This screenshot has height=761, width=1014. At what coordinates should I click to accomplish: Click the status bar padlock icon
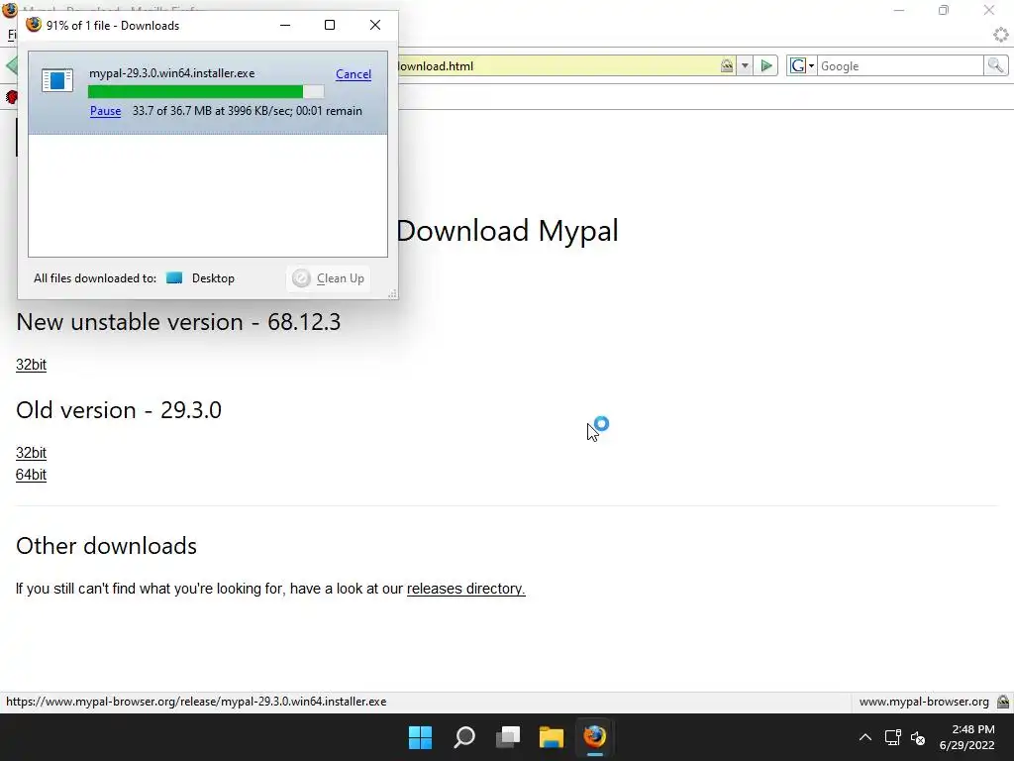1003,702
